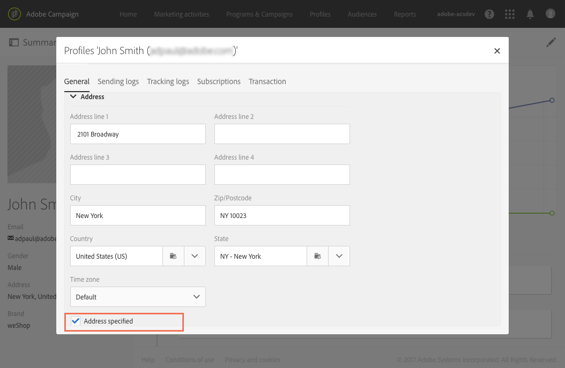Switch to the Subscriptions tab
Viewport: 565px width, 368px height.
pyautogui.click(x=219, y=81)
